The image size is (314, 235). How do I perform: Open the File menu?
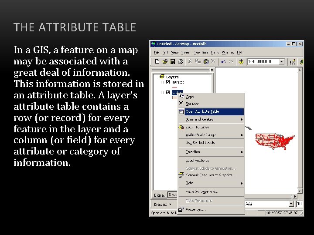pos(157,52)
